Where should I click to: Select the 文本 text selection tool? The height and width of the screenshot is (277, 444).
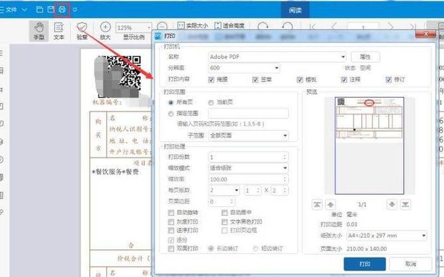[x=59, y=31]
